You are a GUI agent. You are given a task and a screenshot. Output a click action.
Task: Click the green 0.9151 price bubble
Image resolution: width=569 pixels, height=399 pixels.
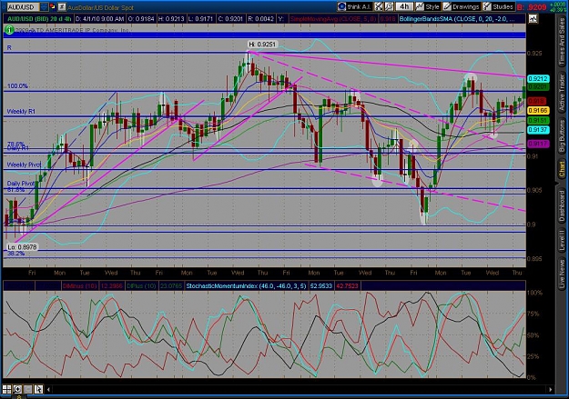[x=538, y=120]
